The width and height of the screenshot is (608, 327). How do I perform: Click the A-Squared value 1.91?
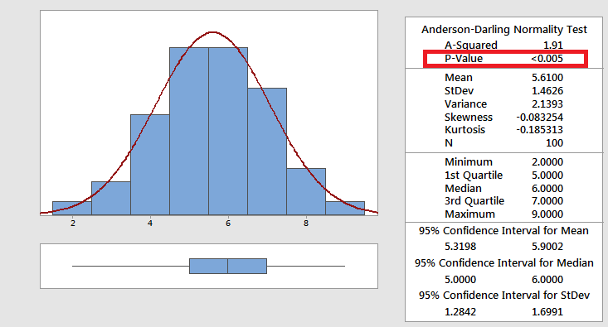pyautogui.click(x=553, y=46)
